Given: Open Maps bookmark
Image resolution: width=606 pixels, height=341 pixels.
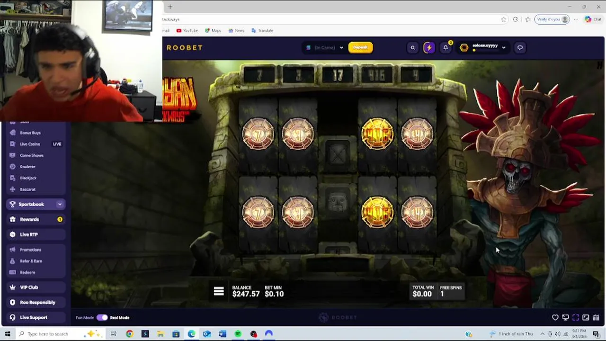Looking at the screenshot, I should [213, 31].
